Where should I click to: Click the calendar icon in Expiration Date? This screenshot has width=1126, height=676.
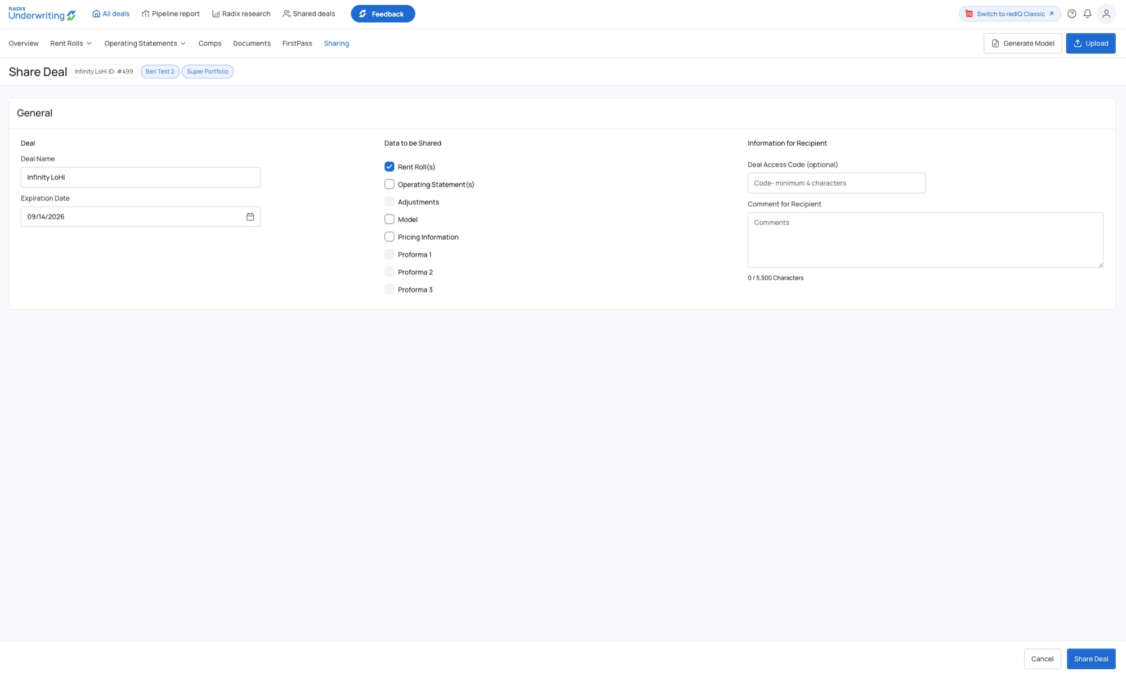250,217
